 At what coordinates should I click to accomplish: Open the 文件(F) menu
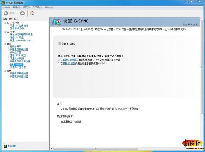pyautogui.click(x=6, y=7)
